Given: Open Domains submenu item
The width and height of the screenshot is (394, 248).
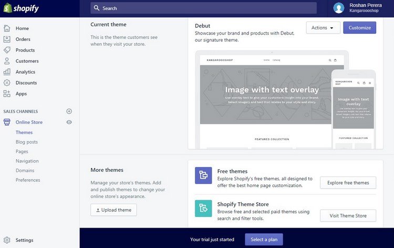Looking at the screenshot, I should tap(25, 170).
